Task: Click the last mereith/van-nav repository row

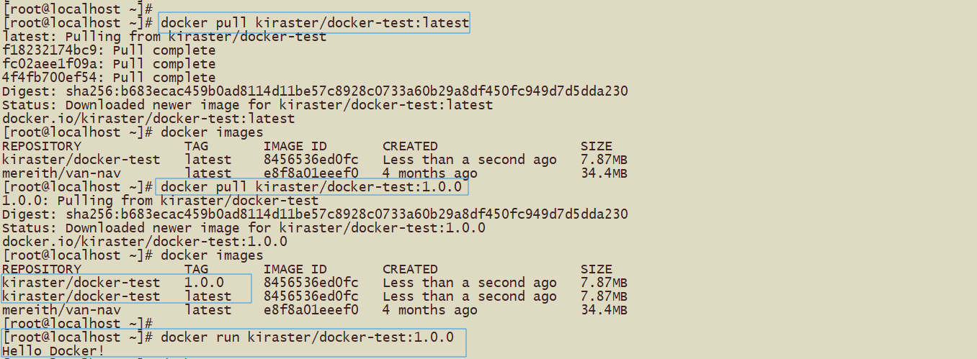Action: [314, 310]
